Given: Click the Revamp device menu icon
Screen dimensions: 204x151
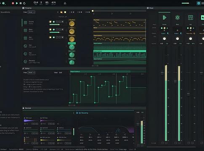Looking at the screenshot, I should coord(77,113).
